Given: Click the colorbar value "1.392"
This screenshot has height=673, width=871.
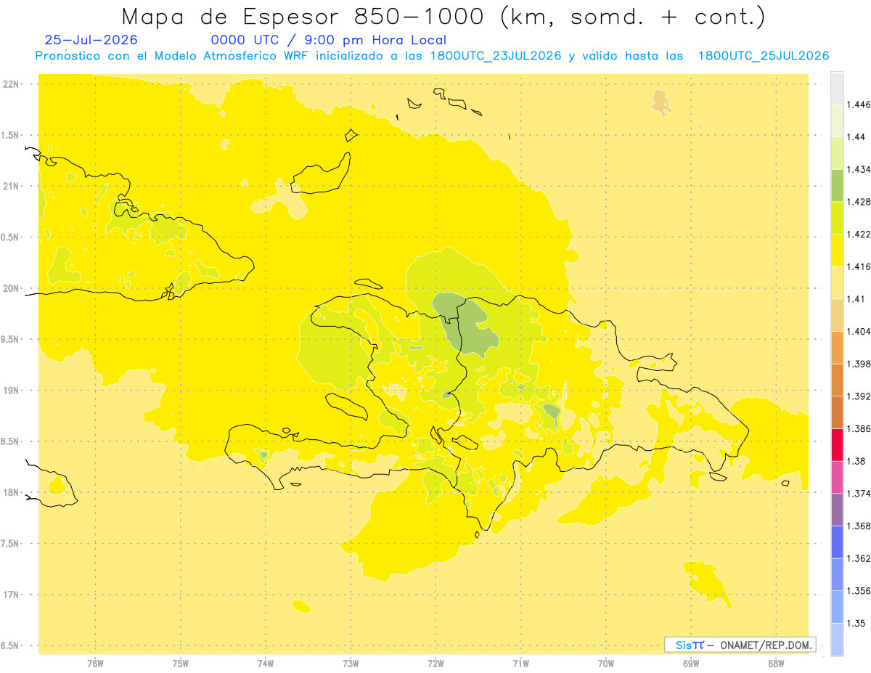Looking at the screenshot, I should (860, 396).
